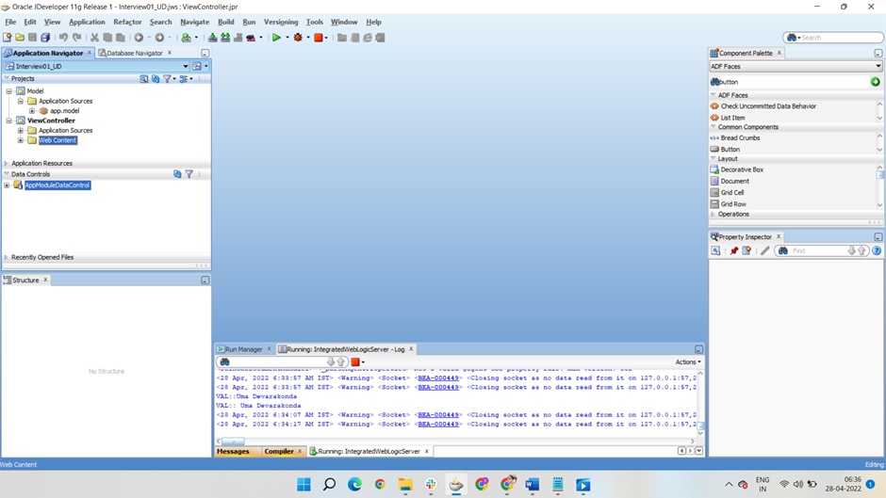Image resolution: width=886 pixels, height=498 pixels.
Task: Click the Layout palette list scrollbar thumb
Action: point(879,175)
